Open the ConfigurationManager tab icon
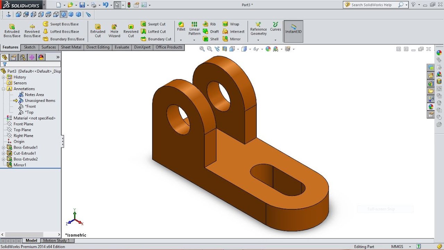This screenshot has height=250, width=444. click(23, 57)
